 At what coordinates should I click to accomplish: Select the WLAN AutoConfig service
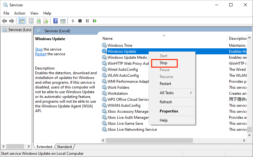click(123, 75)
